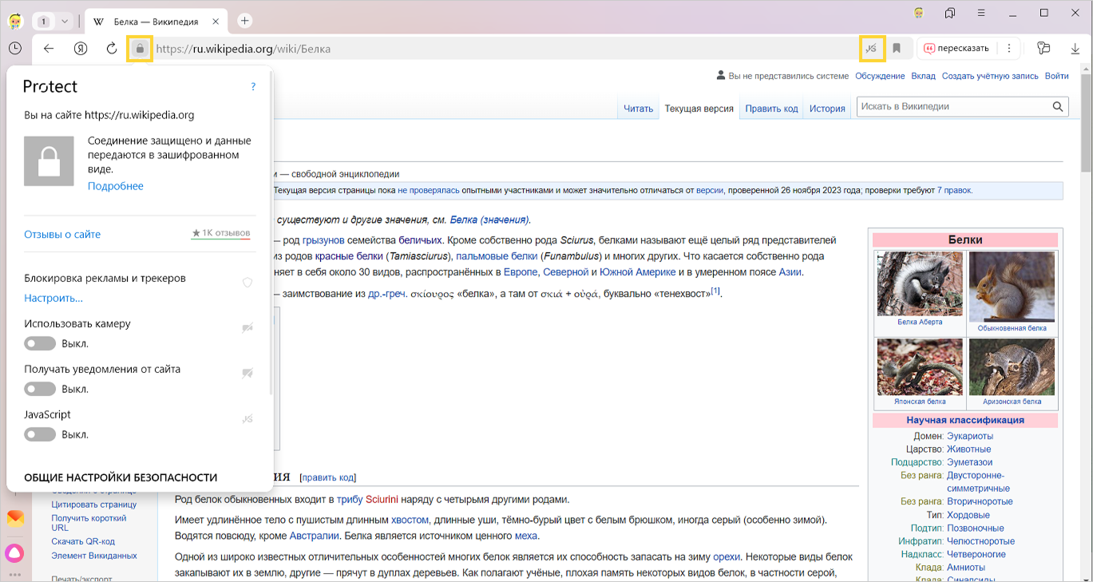
Task: Switch to the История tab
Action: coord(826,109)
